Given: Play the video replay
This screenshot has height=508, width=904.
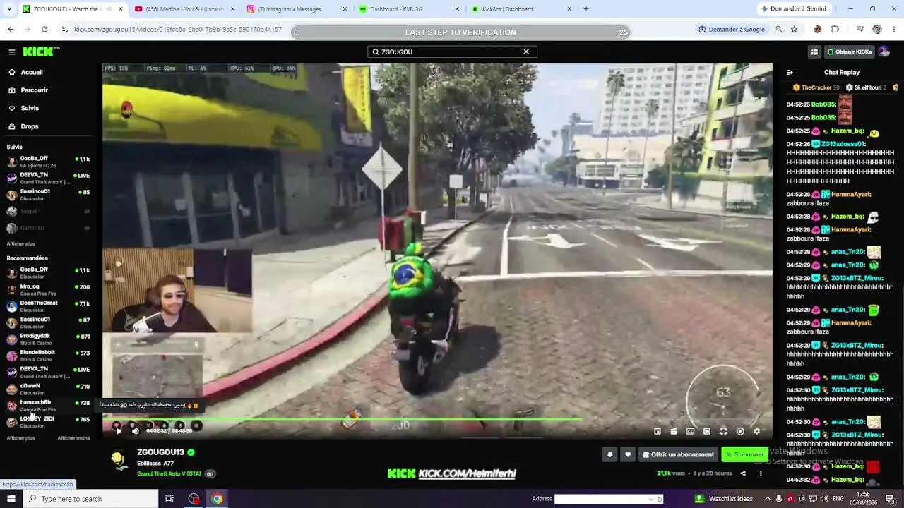Looking at the screenshot, I should coord(118,430).
